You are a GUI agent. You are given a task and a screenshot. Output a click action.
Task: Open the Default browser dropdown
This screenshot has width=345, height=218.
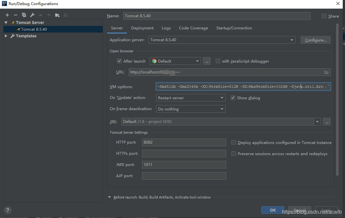coord(175,61)
